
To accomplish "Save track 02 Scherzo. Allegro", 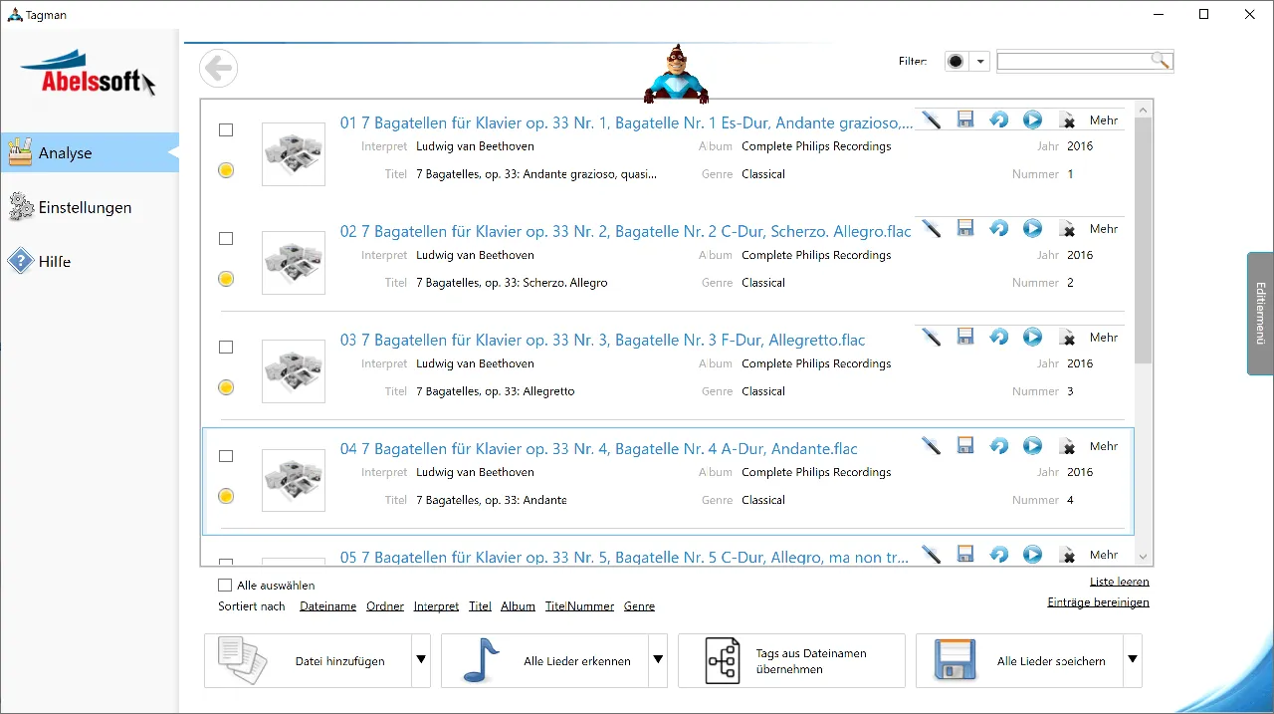I will 964,228.
